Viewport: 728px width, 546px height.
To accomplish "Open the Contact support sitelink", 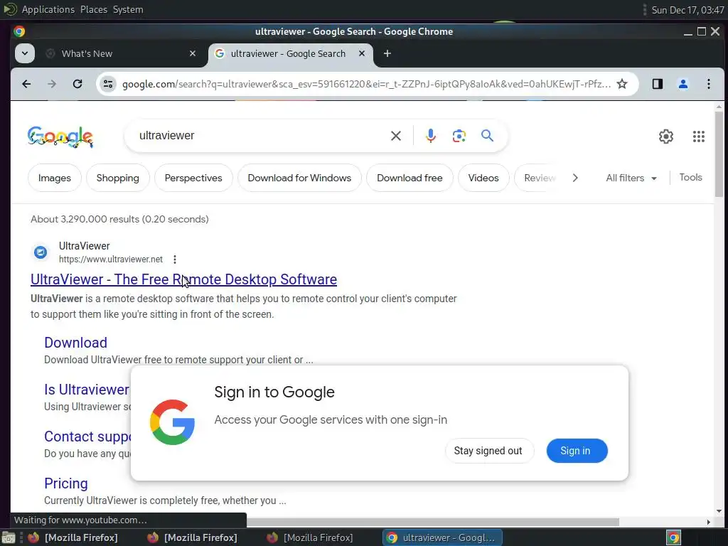I will 87,437.
